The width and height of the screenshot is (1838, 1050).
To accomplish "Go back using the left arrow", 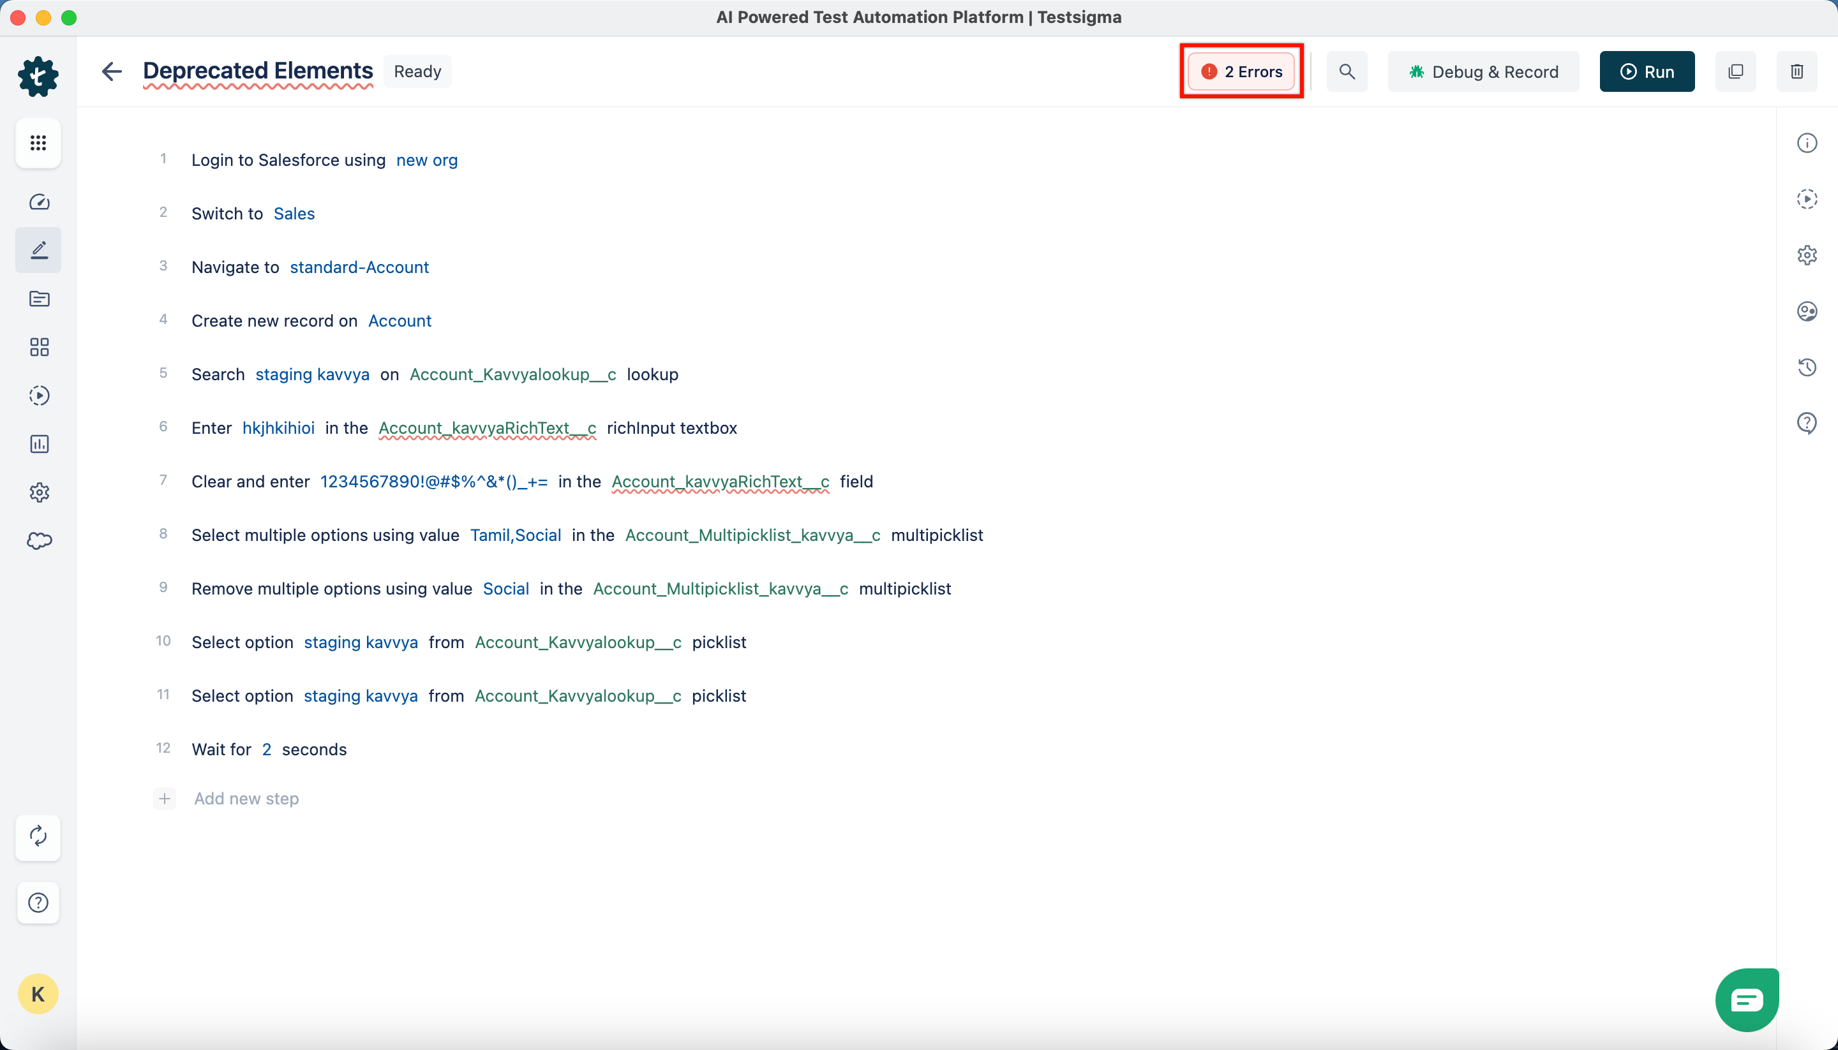I will (x=111, y=71).
